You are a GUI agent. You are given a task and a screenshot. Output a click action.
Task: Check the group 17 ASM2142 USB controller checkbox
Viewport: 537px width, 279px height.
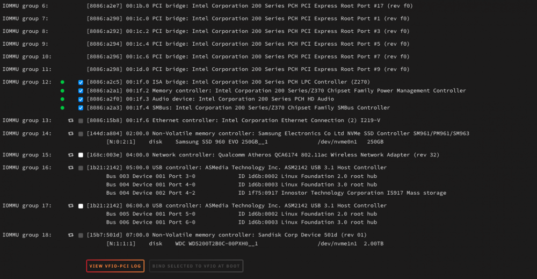click(81, 206)
